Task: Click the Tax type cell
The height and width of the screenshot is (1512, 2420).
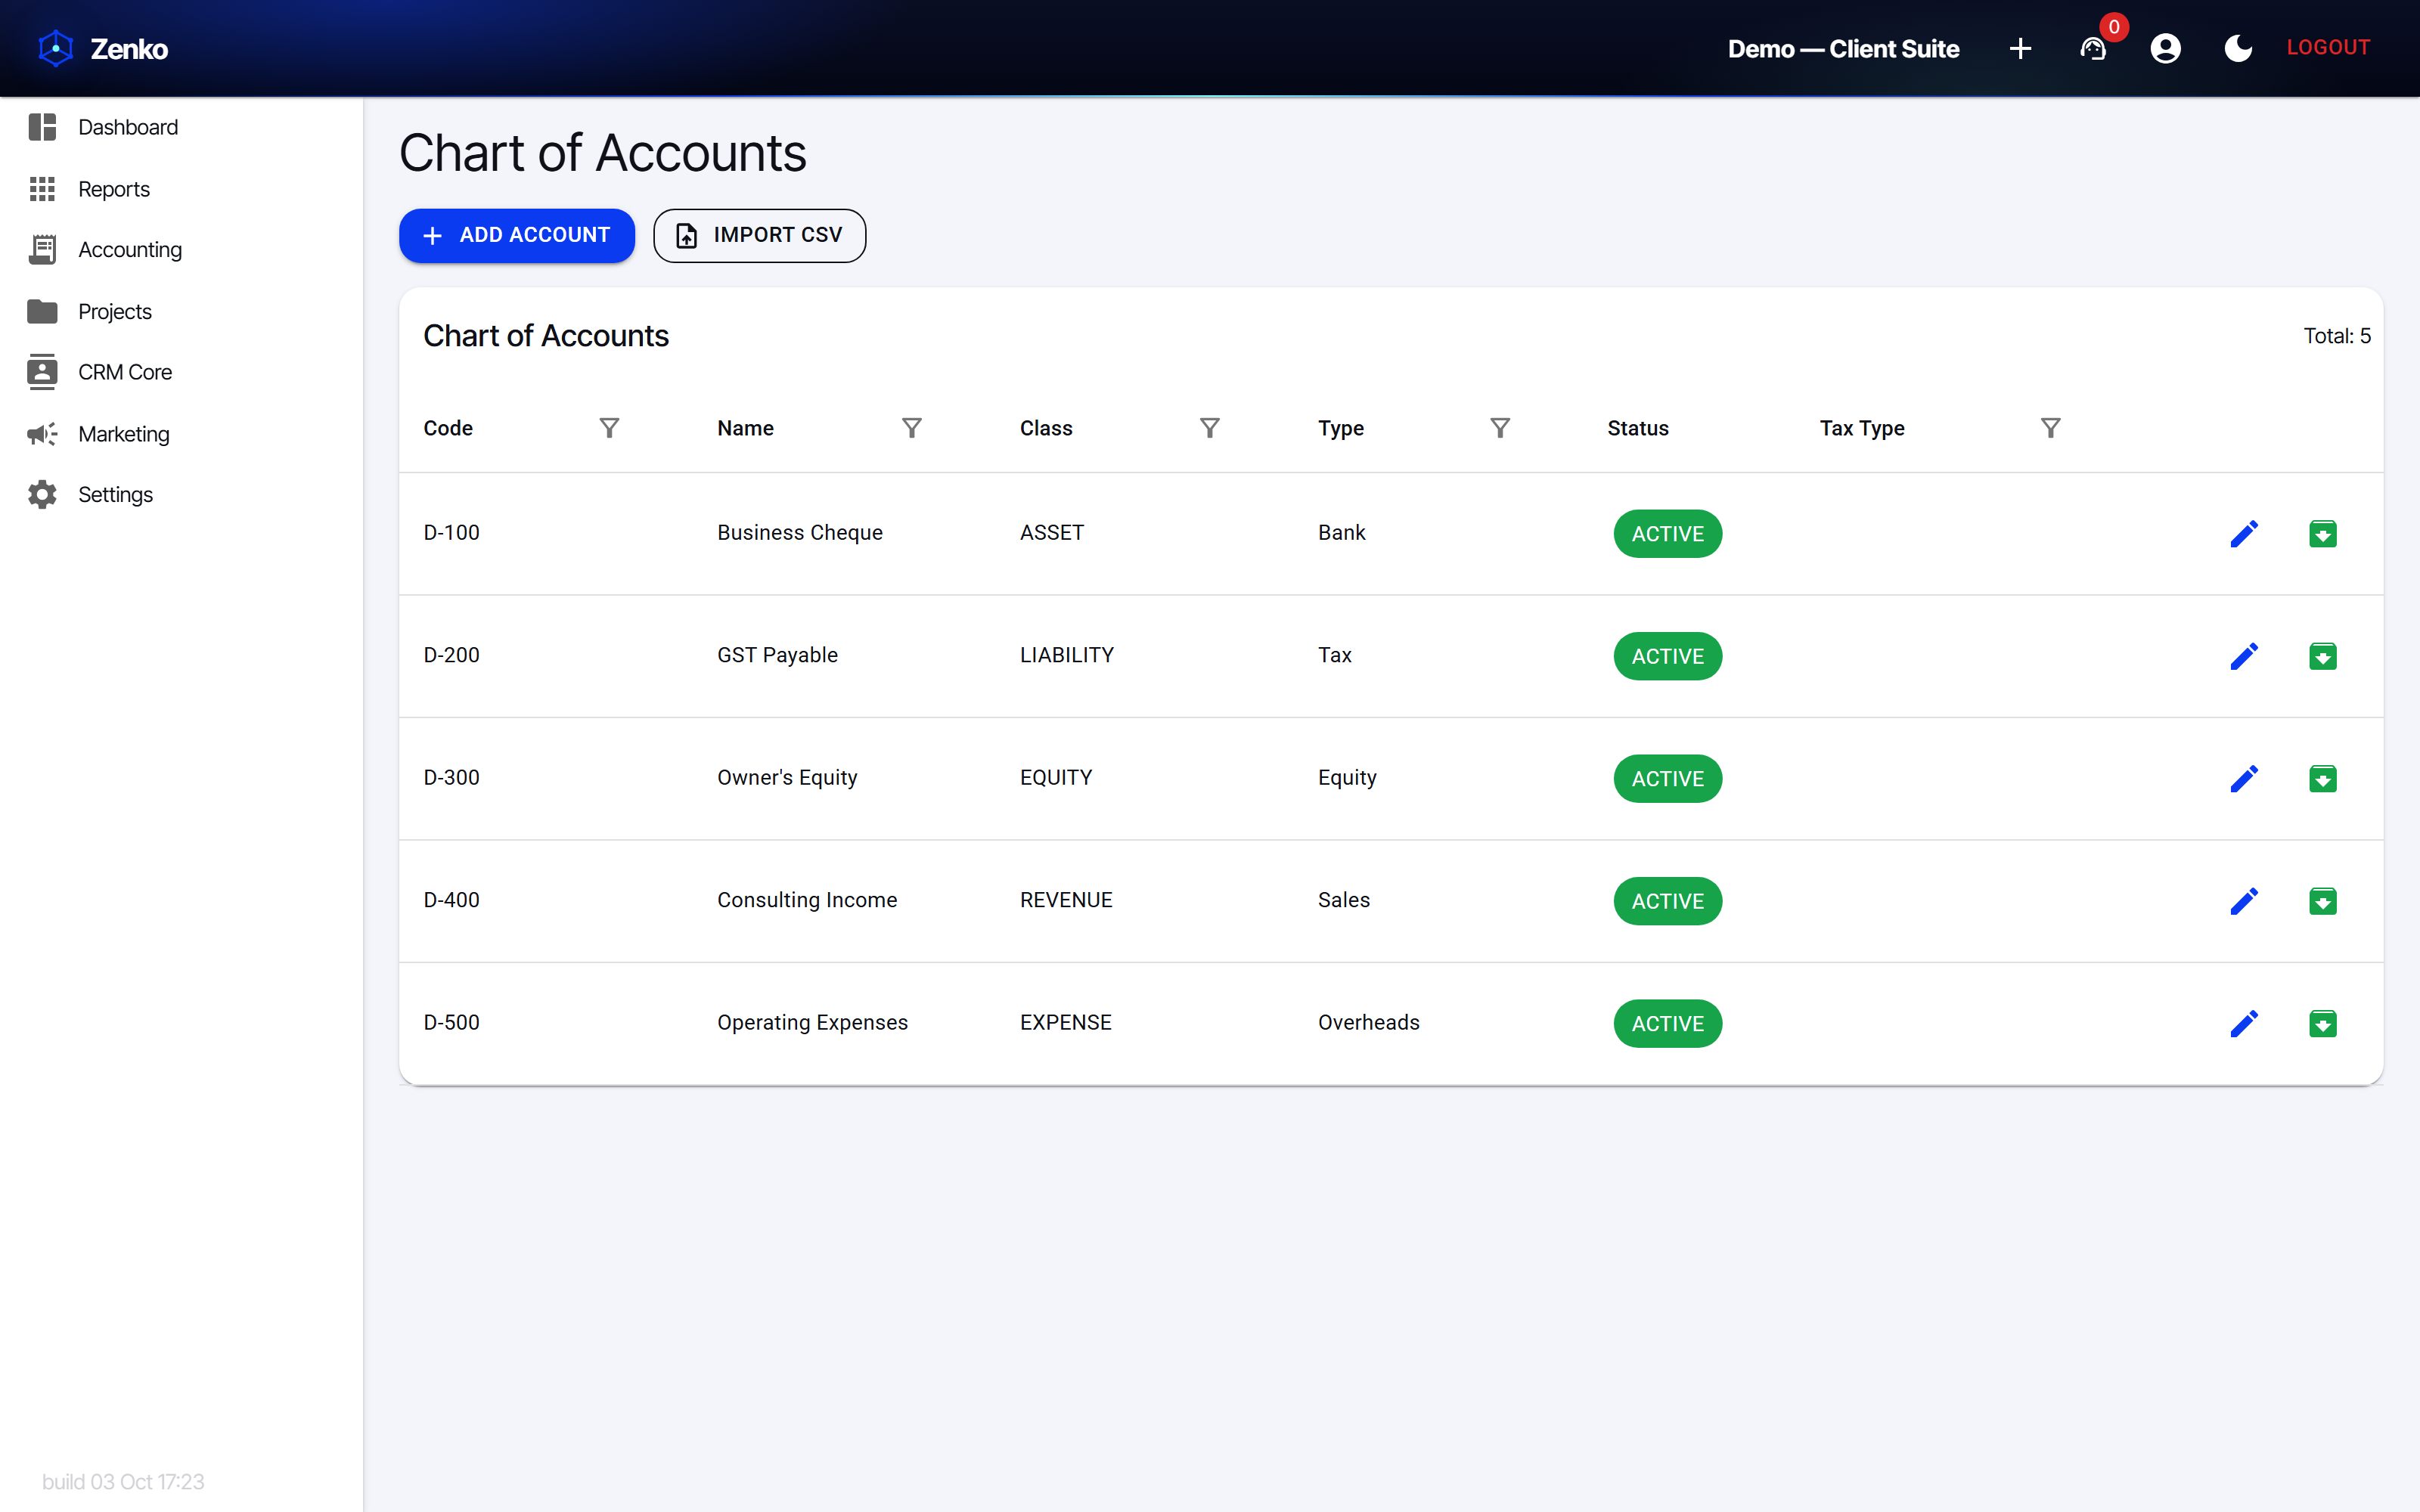Action: pyautogui.click(x=1335, y=655)
